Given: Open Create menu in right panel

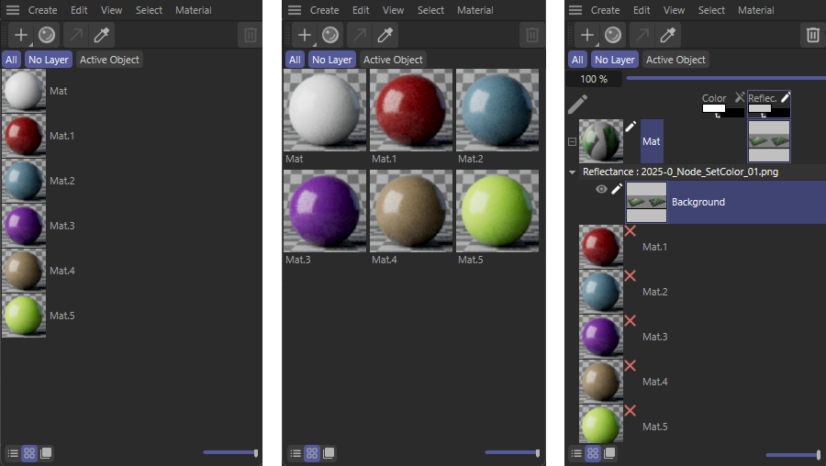Looking at the screenshot, I should pyautogui.click(x=606, y=10).
